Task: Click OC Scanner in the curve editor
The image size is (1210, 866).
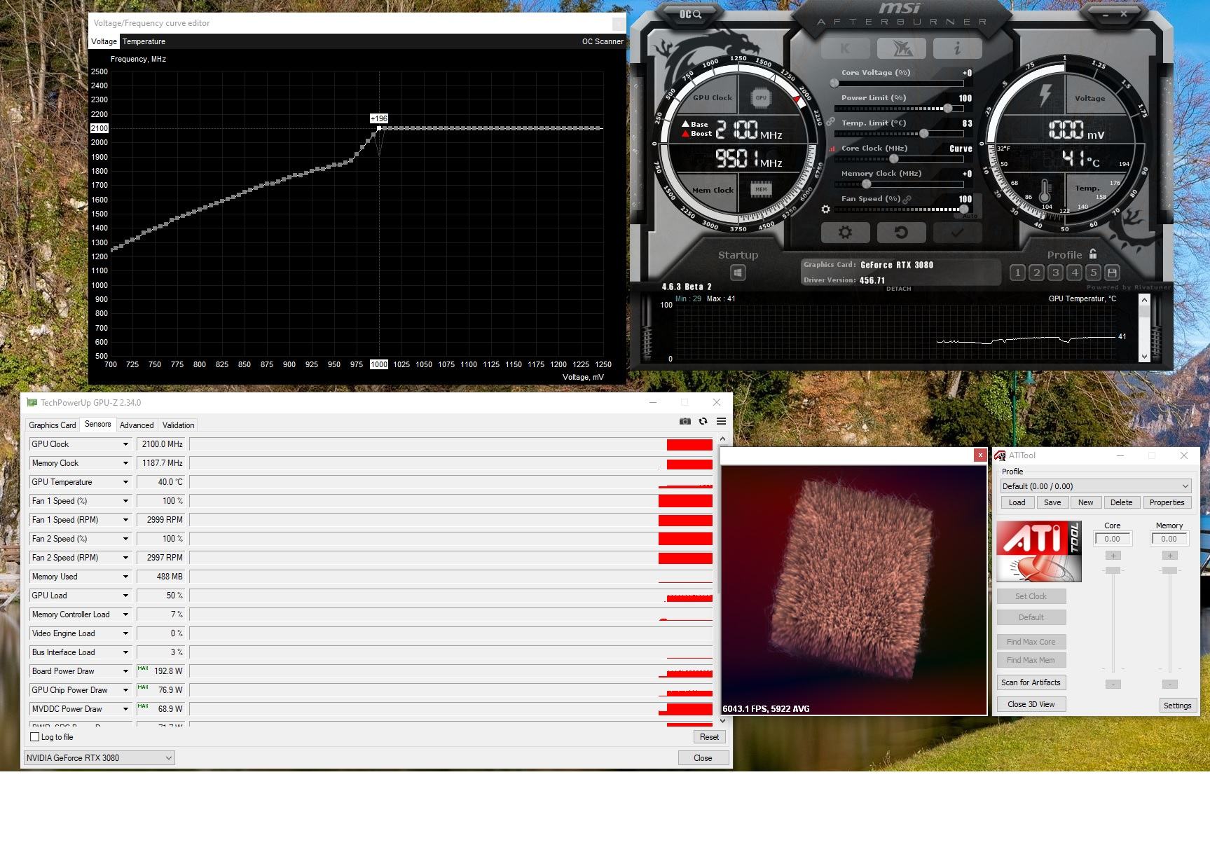Action: 603,41
